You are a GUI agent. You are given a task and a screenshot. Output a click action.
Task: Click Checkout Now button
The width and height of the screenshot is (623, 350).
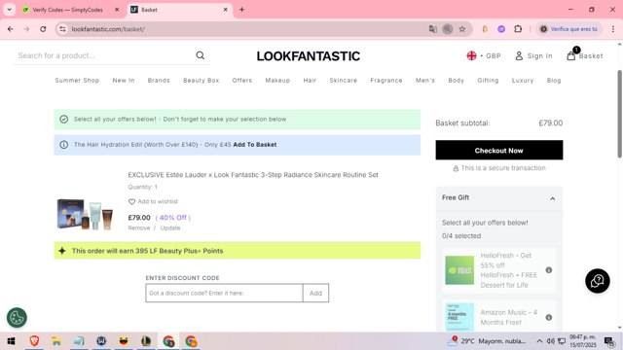(x=499, y=150)
